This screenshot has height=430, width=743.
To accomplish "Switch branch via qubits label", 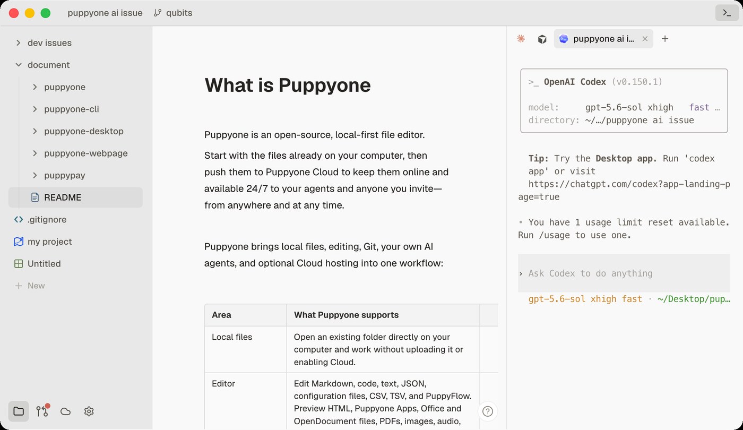I will pyautogui.click(x=179, y=13).
